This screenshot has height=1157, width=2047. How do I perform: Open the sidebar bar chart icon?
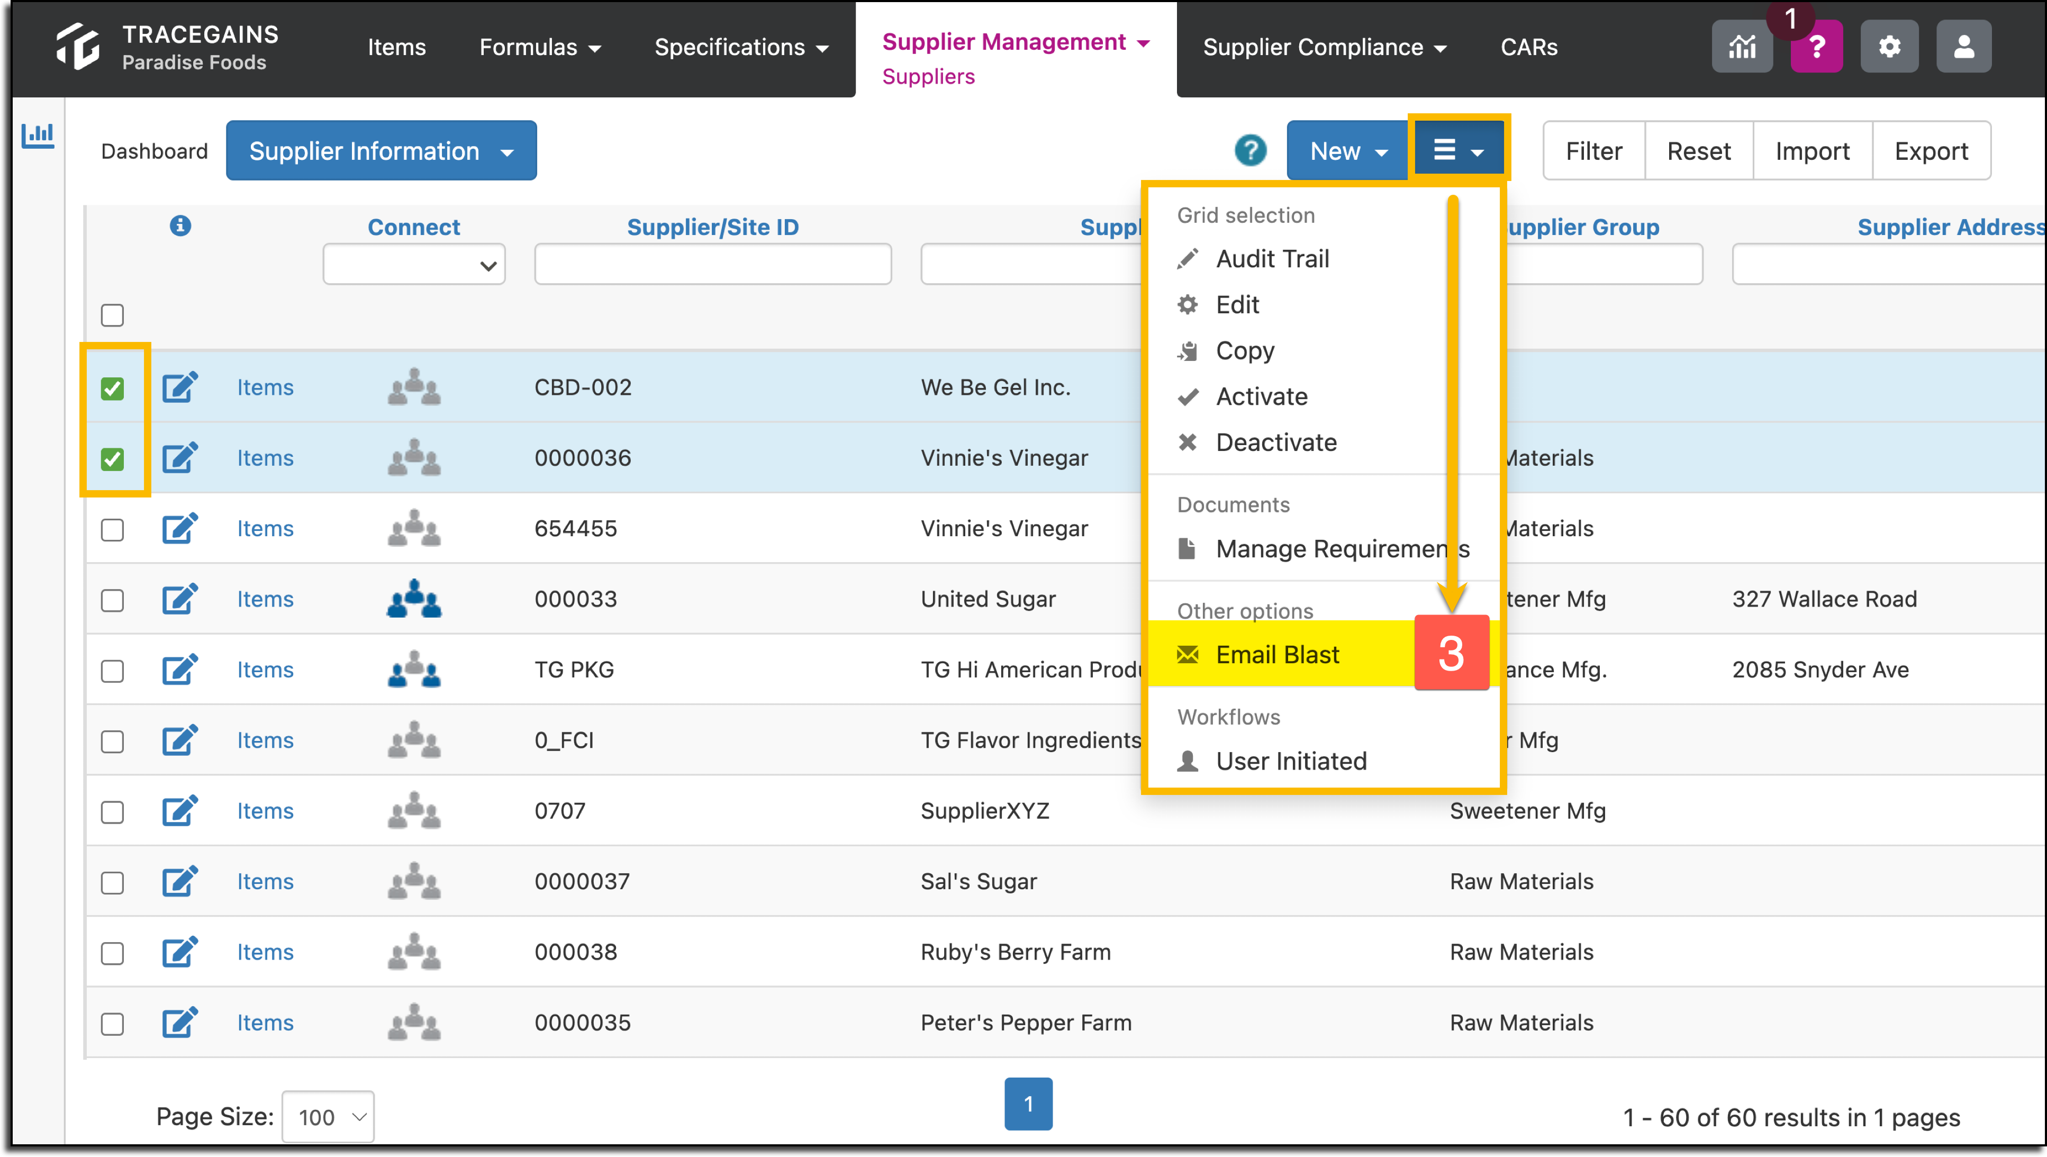click(x=38, y=135)
